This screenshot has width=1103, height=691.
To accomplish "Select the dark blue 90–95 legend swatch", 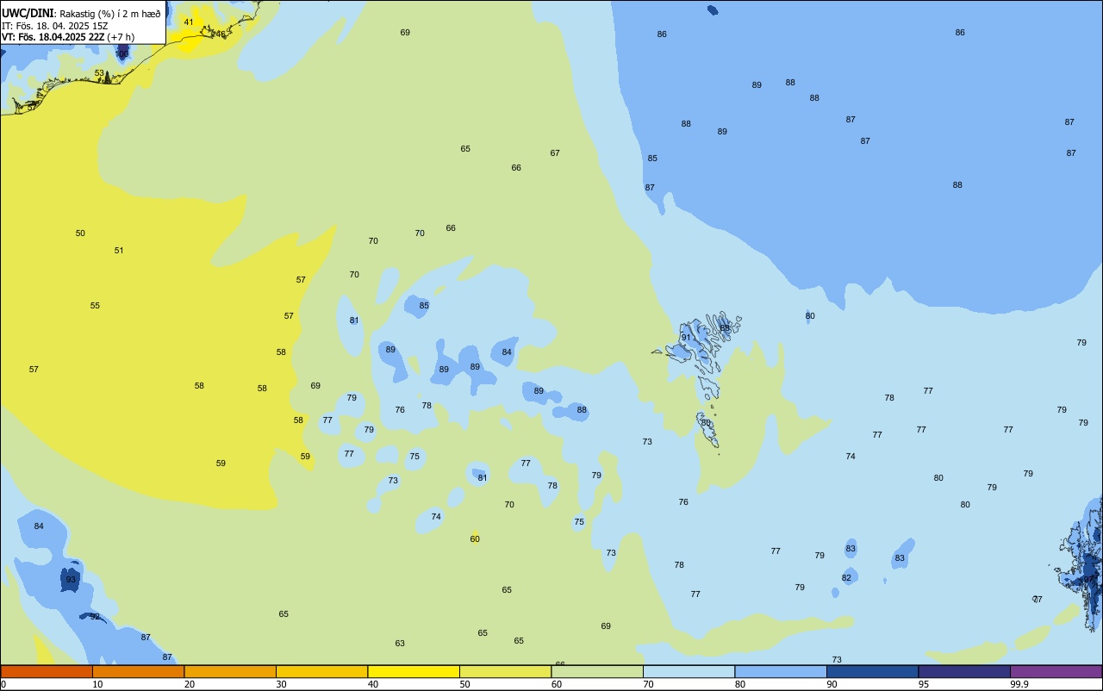I will coord(872,671).
